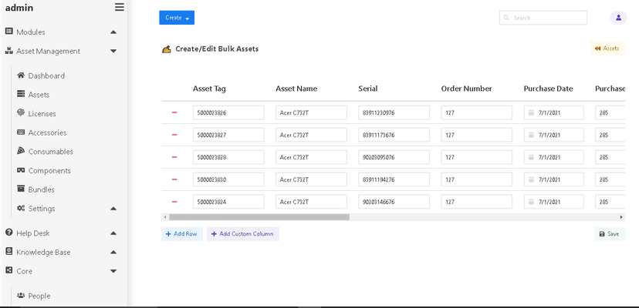This screenshot has width=639, height=308.
Task: Click the Asset Management boxes icon
Action: click(8, 51)
